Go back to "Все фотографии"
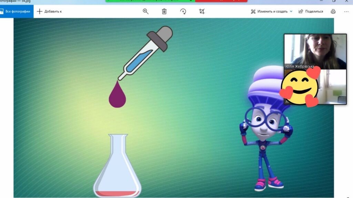 tap(17, 11)
